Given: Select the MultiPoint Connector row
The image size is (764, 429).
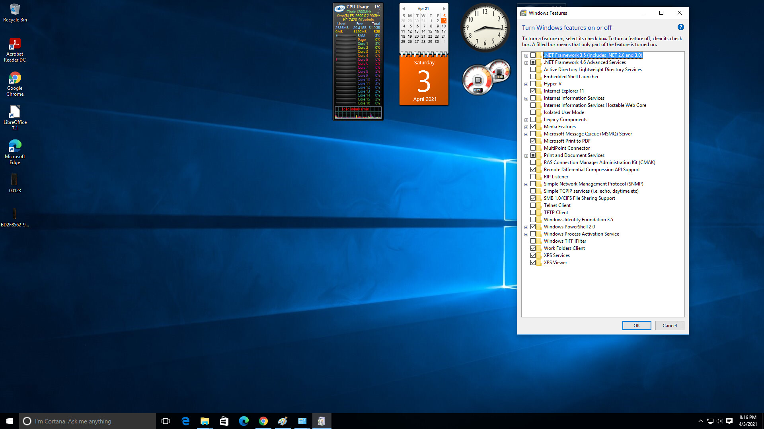Looking at the screenshot, I should [567, 148].
